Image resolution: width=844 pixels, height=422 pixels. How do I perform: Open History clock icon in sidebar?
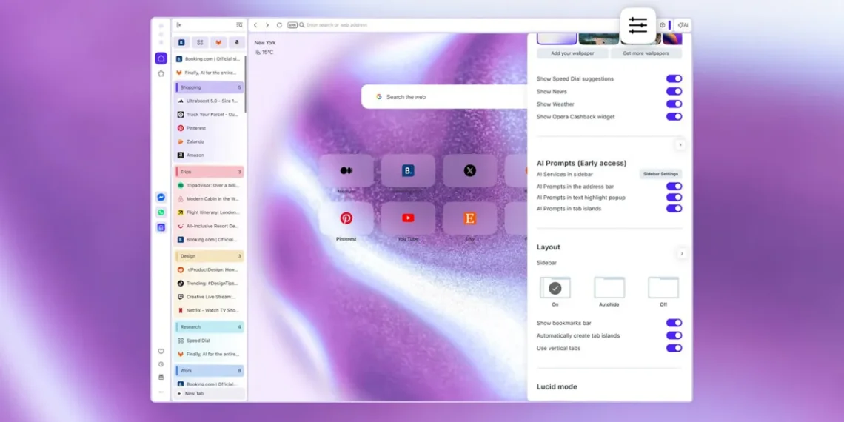click(x=161, y=364)
